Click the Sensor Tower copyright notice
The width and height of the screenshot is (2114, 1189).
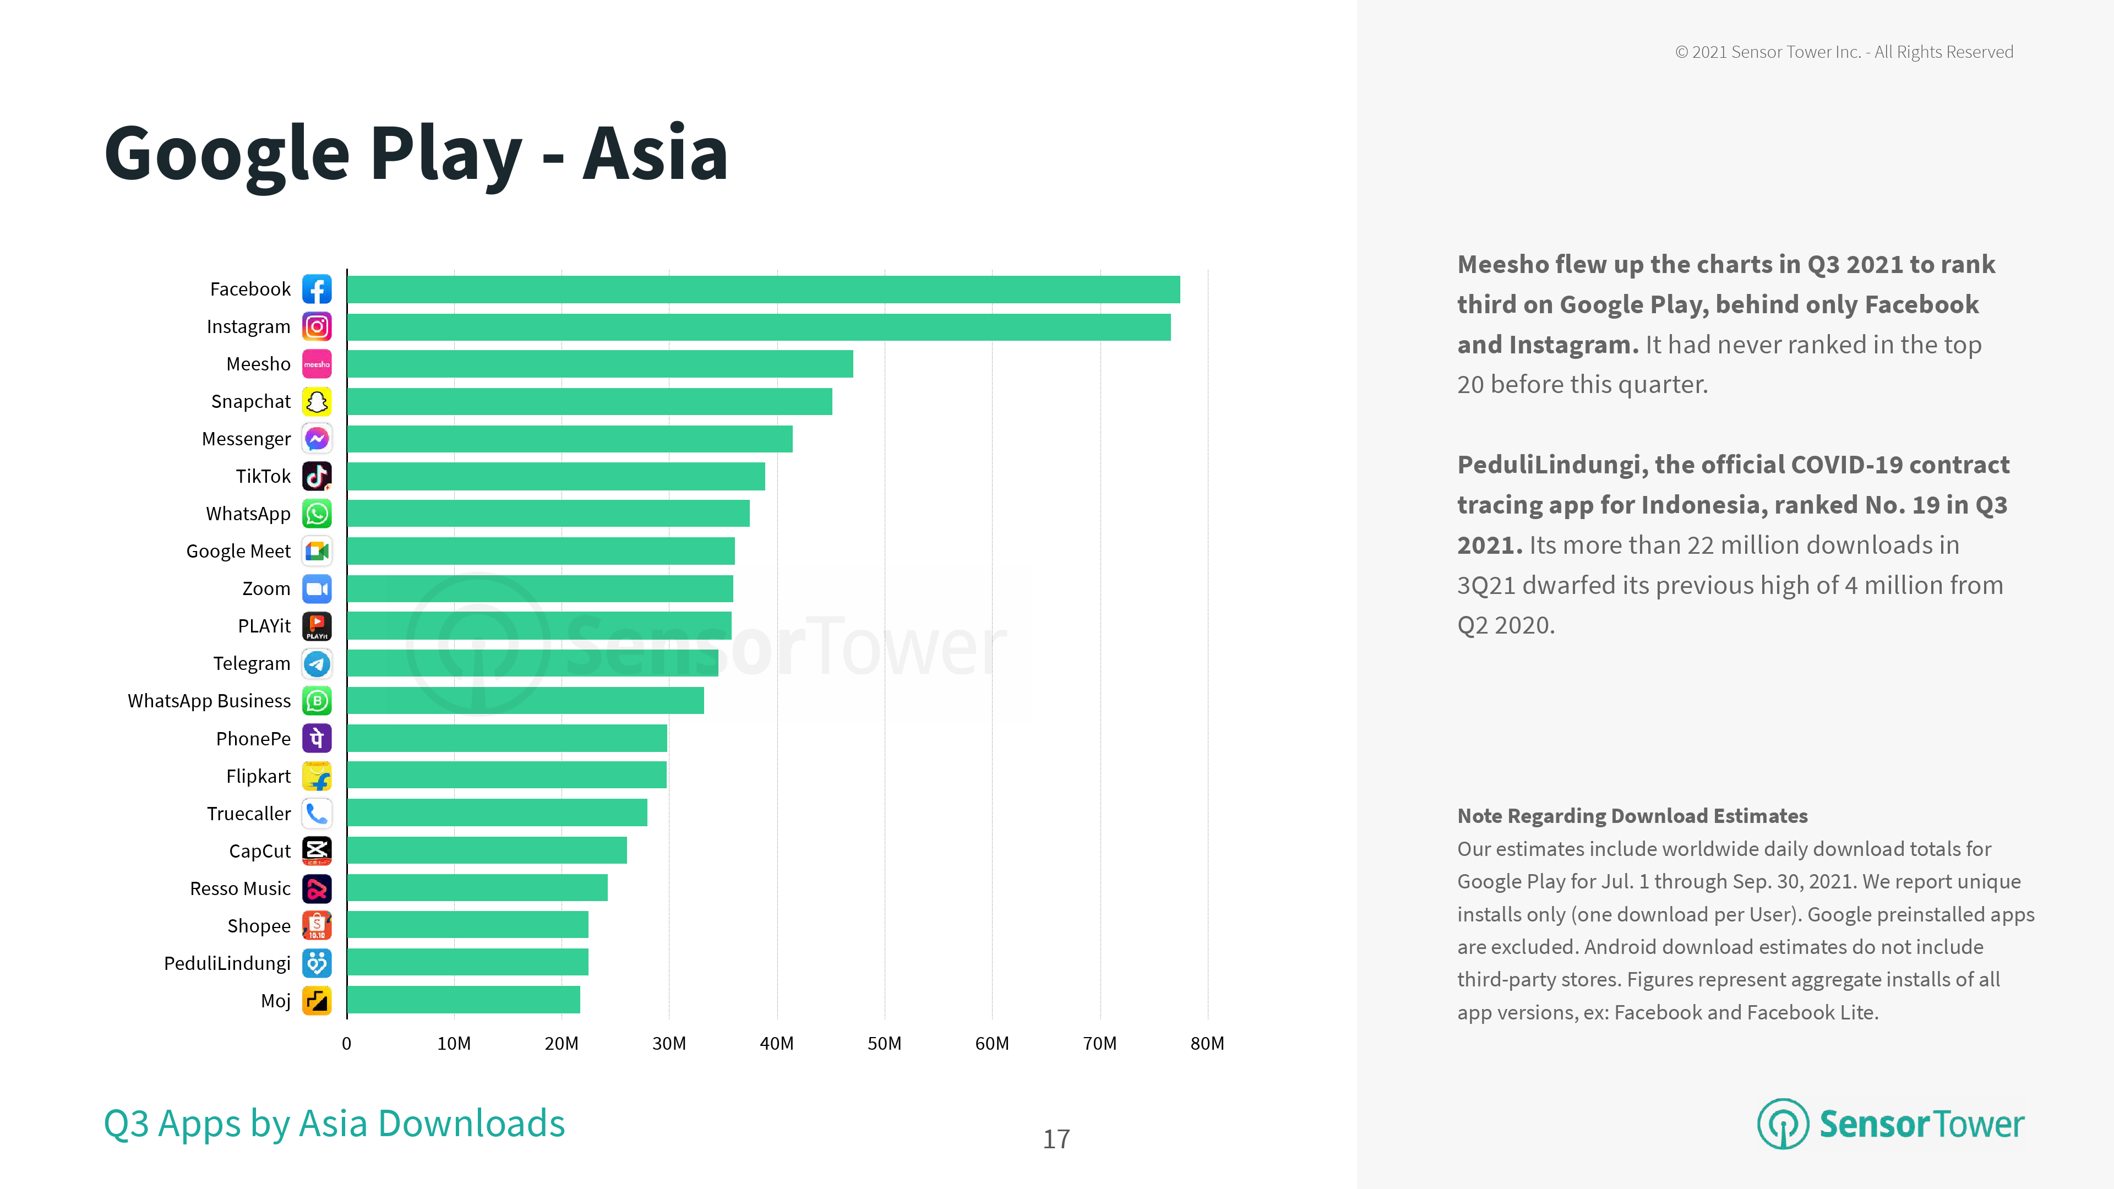pos(1844,52)
